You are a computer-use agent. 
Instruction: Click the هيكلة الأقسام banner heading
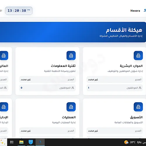click(x=124, y=30)
